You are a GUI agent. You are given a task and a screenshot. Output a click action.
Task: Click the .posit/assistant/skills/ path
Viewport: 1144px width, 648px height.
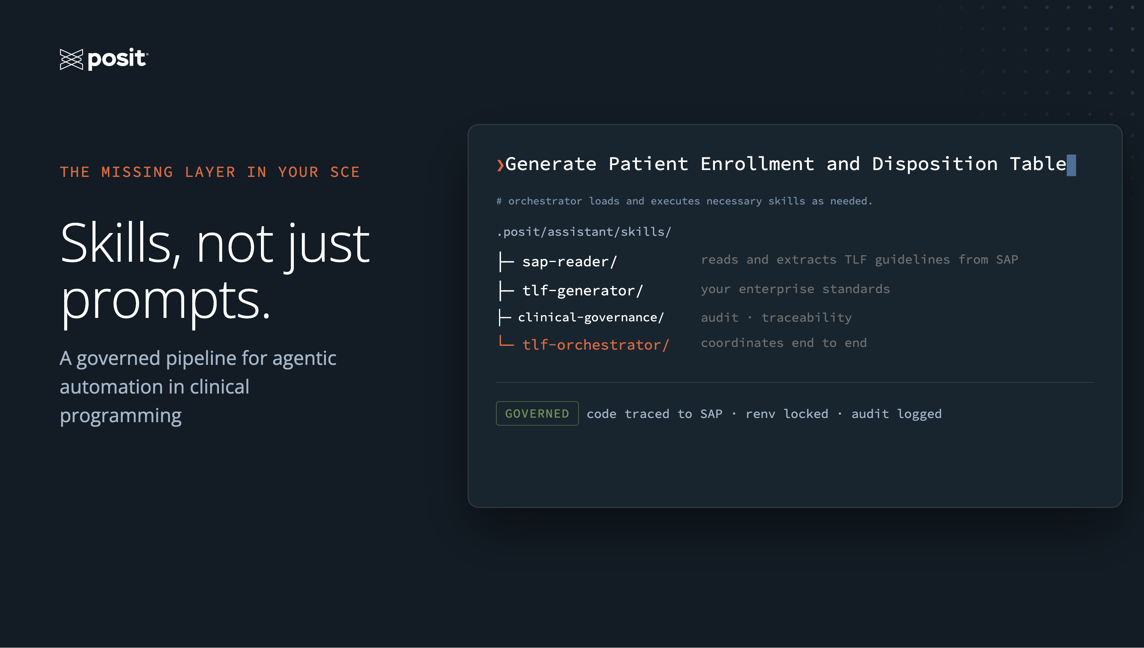pos(584,232)
